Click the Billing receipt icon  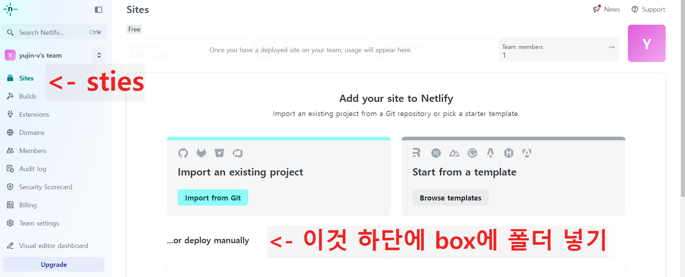click(x=10, y=205)
